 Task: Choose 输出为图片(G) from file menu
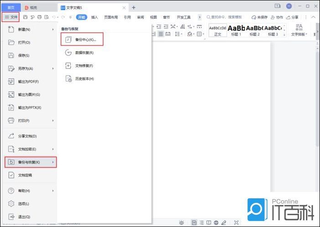pyautogui.click(x=30, y=94)
